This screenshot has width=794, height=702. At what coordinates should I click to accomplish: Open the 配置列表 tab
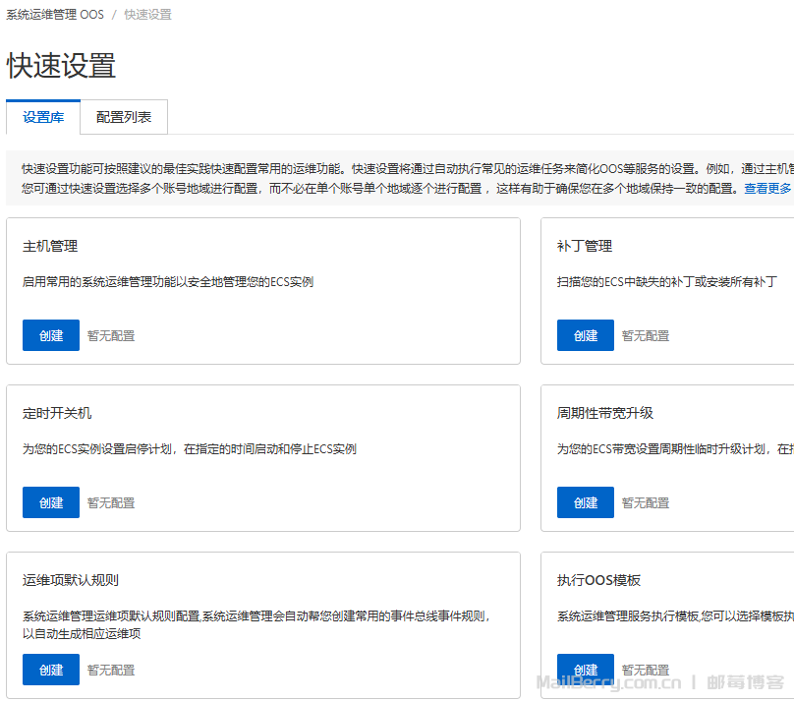click(x=124, y=117)
